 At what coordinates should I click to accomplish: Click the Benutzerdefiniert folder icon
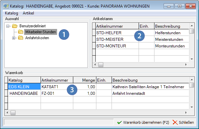coord(15,26)
